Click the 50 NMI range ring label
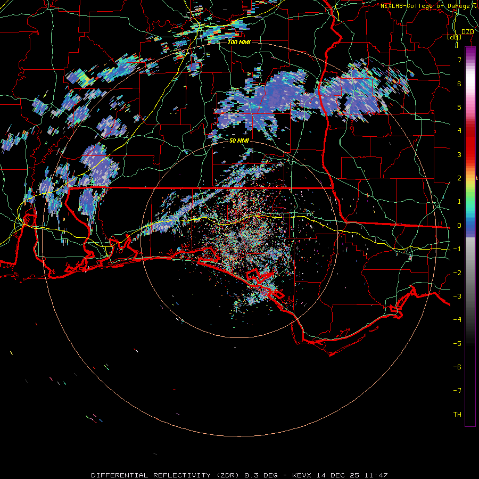Image resolution: width=479 pixels, height=479 pixels. pos(239,141)
